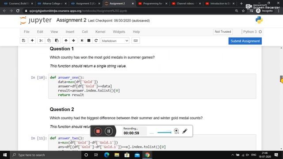The height and width of the screenshot is (159, 283).
Task: Open the File menu
Action: point(27,32)
